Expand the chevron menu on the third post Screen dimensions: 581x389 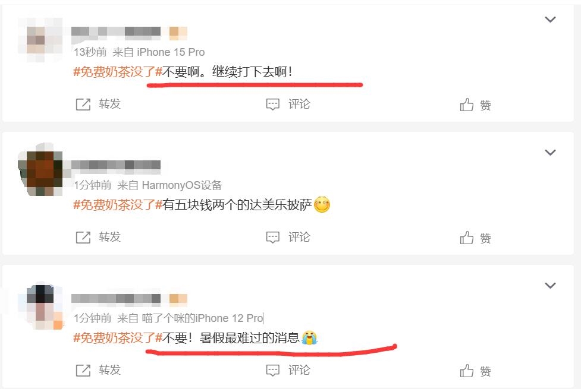(x=550, y=285)
